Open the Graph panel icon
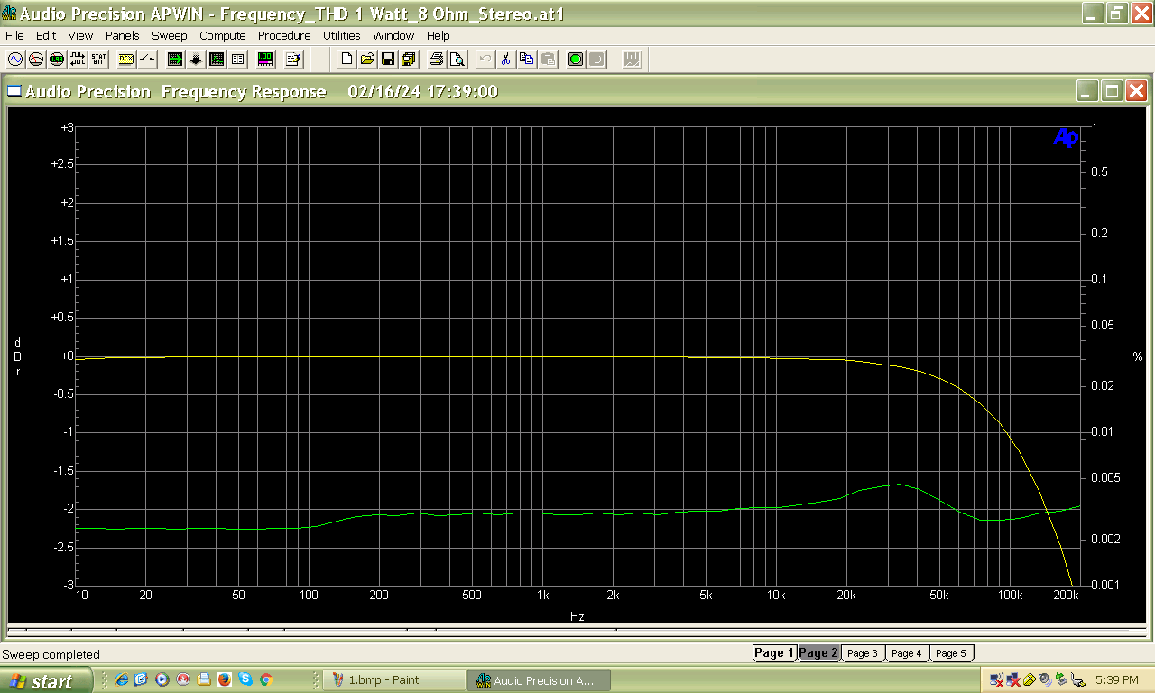The width and height of the screenshot is (1155, 693). coord(217,60)
